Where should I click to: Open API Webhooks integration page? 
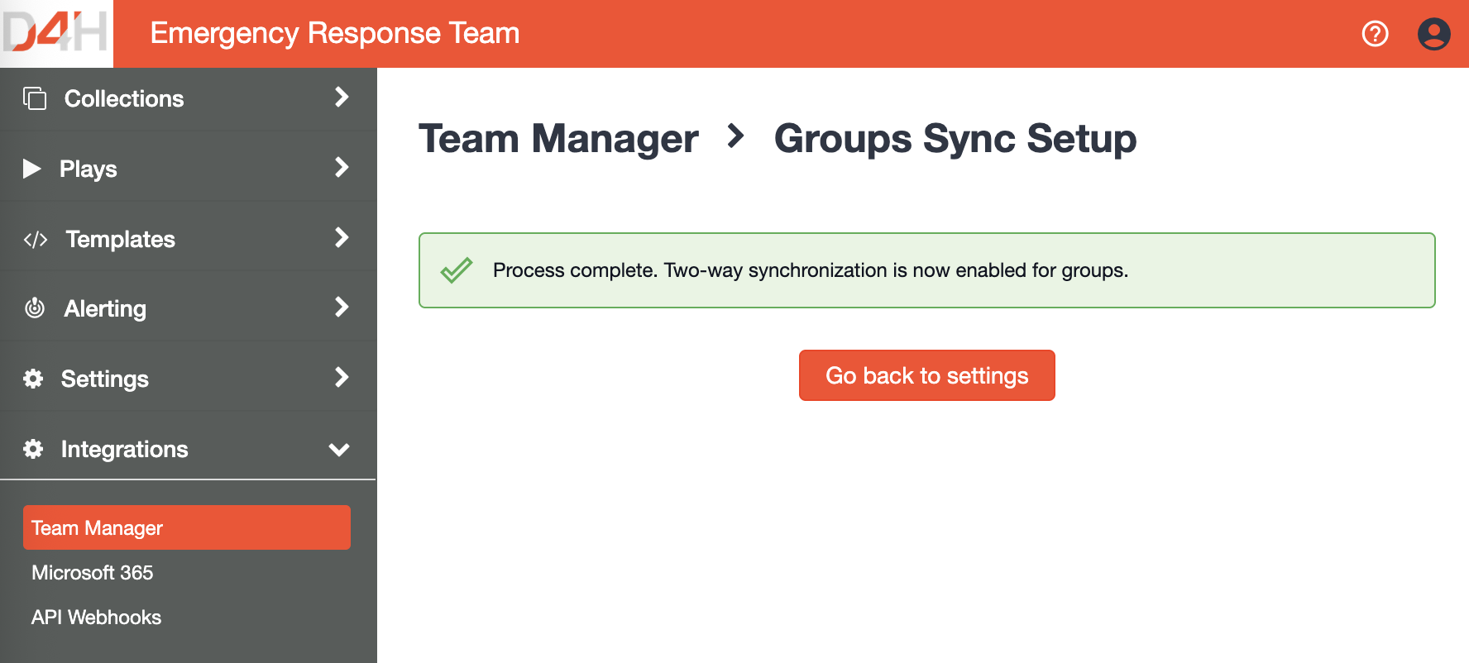pos(97,618)
